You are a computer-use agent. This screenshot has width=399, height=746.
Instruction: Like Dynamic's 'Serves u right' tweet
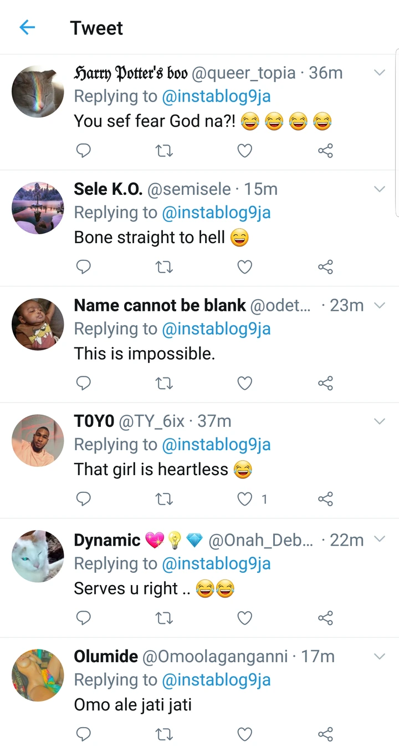[x=244, y=618]
